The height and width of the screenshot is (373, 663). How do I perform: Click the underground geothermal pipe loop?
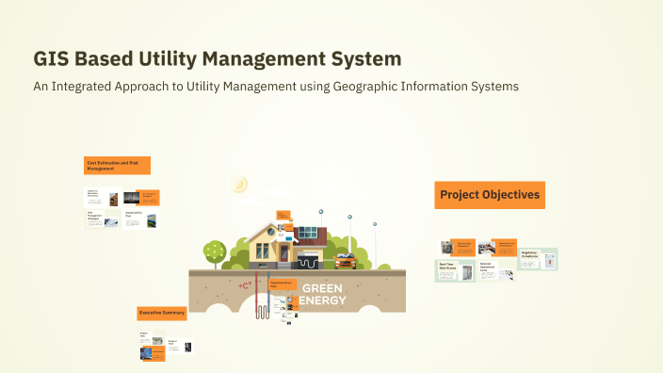click(262, 312)
